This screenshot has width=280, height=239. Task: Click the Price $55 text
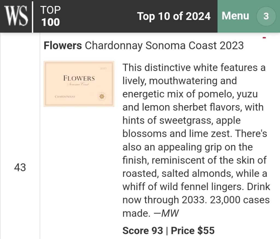[x=192, y=231]
